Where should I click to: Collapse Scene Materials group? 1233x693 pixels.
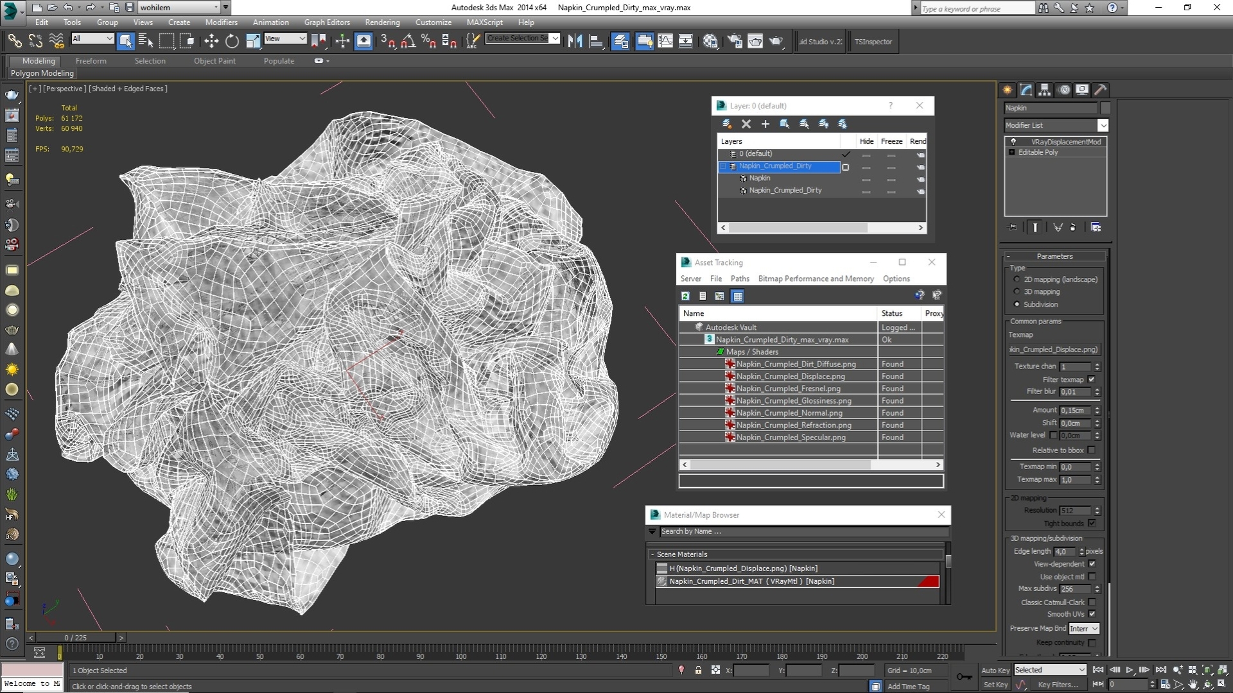[652, 554]
